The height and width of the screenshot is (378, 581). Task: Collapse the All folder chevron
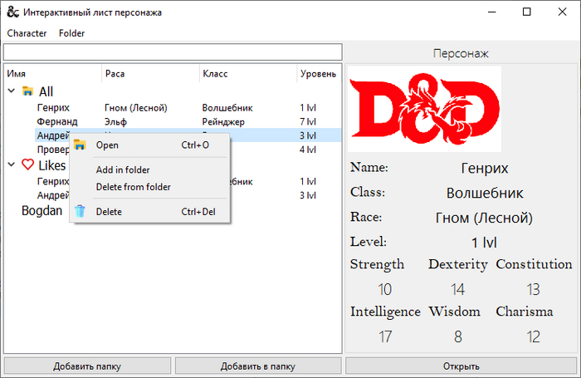(x=12, y=91)
